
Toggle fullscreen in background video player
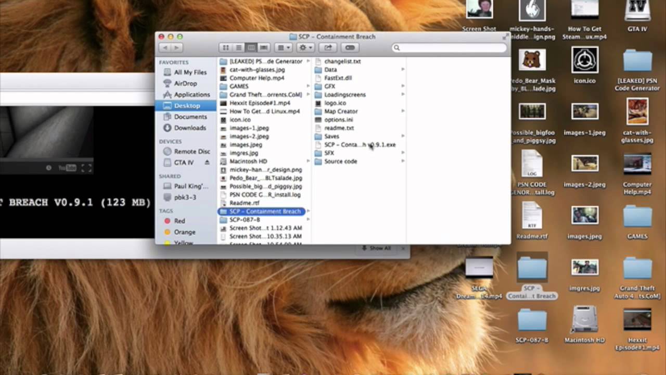click(x=86, y=168)
